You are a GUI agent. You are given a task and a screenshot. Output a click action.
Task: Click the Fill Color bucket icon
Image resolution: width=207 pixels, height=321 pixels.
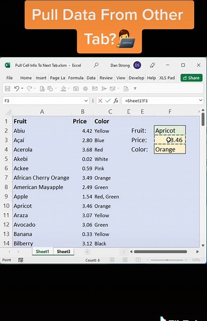coord(64,88)
